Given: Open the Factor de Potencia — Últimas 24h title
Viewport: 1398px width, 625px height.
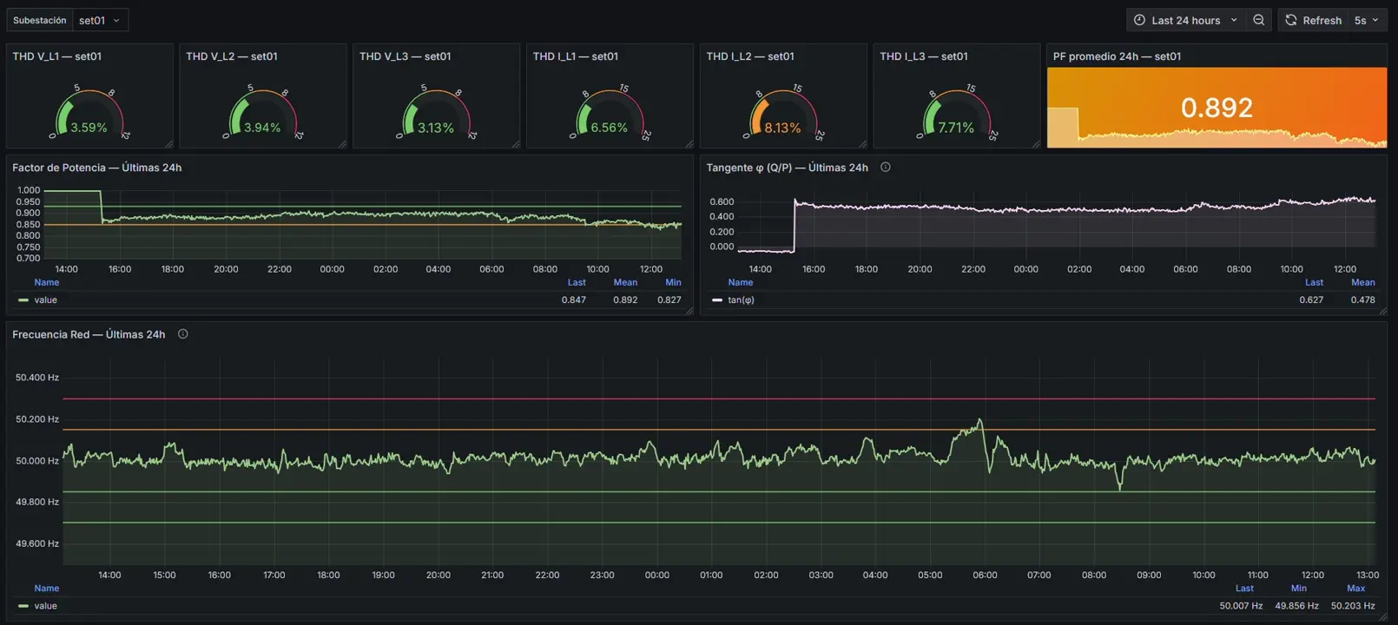Looking at the screenshot, I should (97, 168).
